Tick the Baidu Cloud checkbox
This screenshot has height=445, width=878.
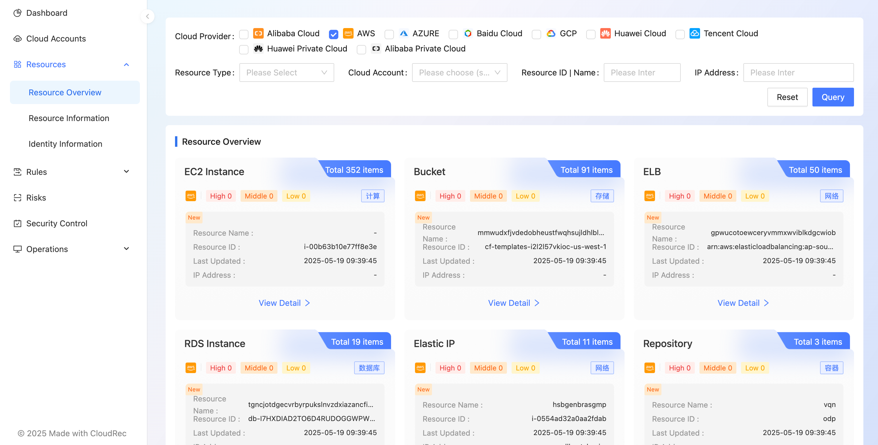click(x=453, y=35)
